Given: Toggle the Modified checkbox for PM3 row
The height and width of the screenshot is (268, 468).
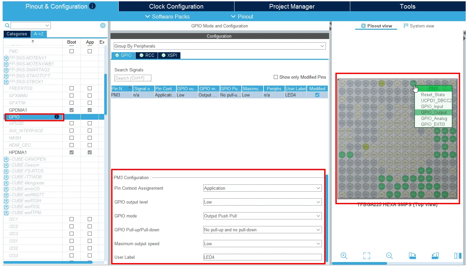Looking at the screenshot, I should [x=317, y=95].
